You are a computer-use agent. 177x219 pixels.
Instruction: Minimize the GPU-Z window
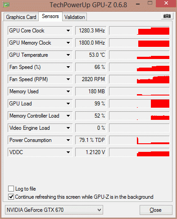click(x=138, y=4)
